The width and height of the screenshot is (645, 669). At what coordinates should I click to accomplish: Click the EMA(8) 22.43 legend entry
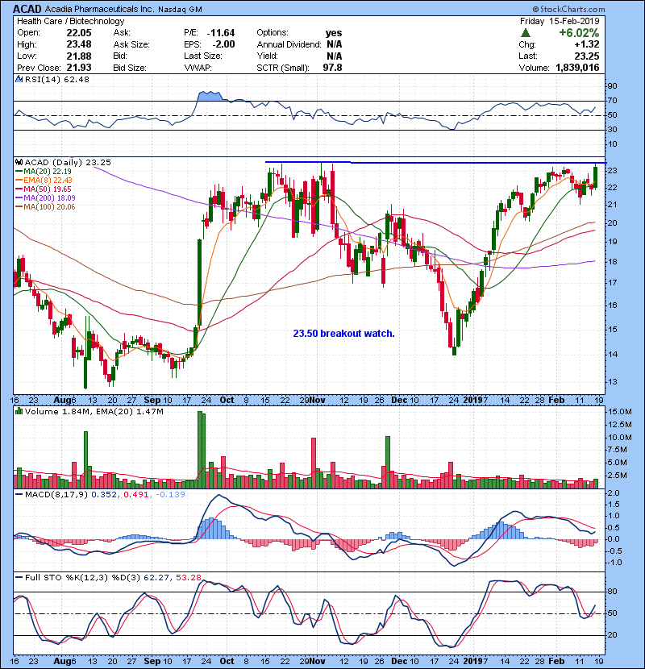point(44,180)
